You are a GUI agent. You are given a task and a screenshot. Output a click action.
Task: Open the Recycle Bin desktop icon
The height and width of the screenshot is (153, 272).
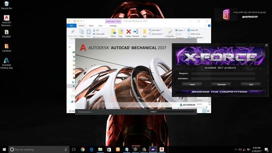(x=6, y=5)
